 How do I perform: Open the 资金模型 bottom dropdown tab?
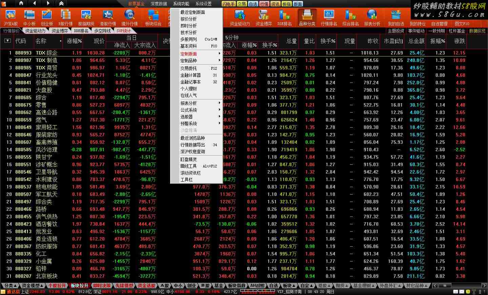click(33, 286)
